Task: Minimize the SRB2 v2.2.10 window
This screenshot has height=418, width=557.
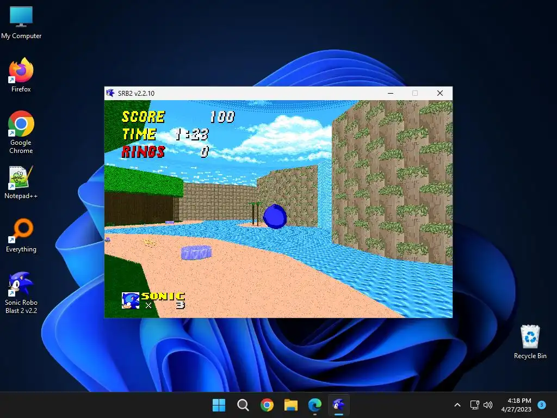Action: [x=391, y=93]
